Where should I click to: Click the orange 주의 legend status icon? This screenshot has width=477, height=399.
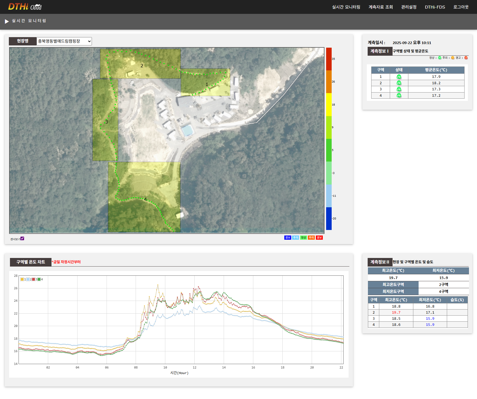[x=453, y=58]
